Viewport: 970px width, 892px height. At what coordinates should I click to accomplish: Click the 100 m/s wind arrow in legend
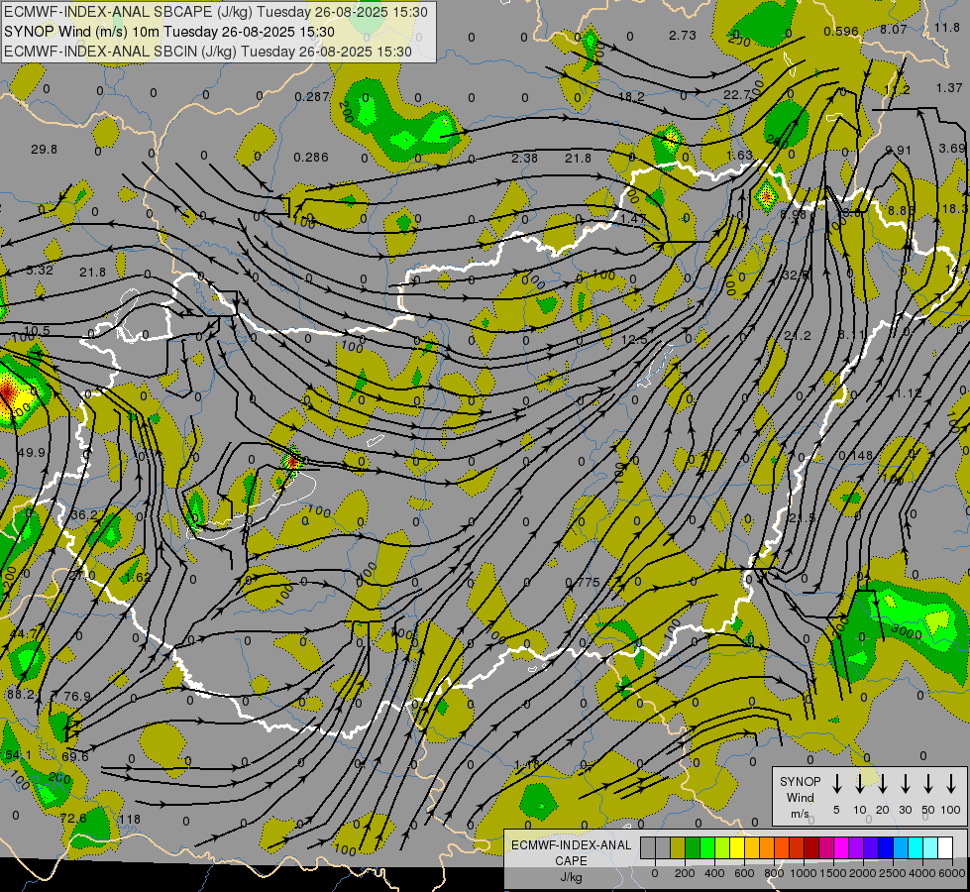click(x=951, y=784)
